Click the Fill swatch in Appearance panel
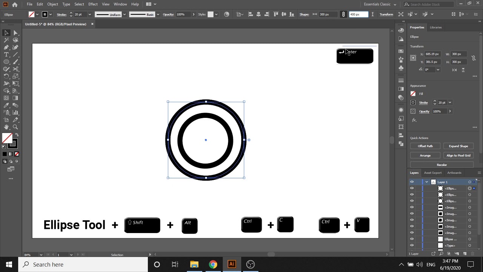This screenshot has height=272, width=483. pyautogui.click(x=413, y=94)
